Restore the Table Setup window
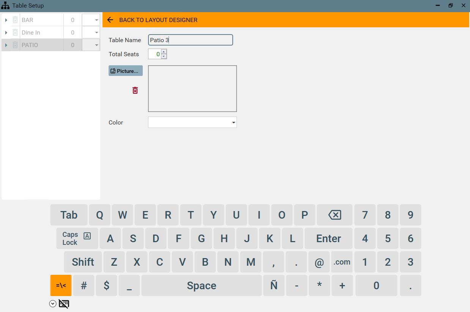The image size is (470, 312). (451, 5)
